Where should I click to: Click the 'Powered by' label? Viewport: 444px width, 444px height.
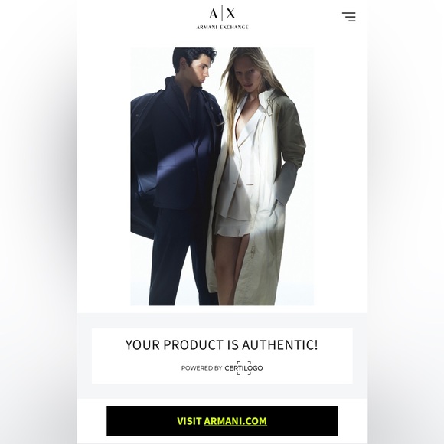201,368
